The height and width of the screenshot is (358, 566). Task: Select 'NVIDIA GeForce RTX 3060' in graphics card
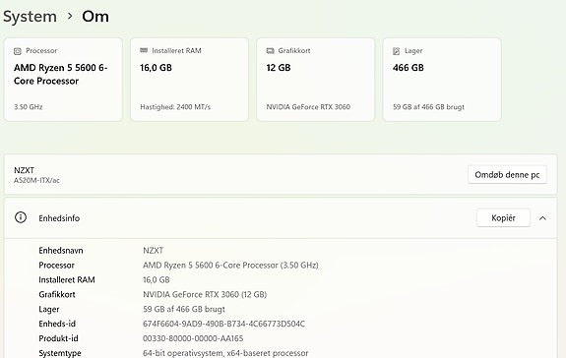point(308,107)
